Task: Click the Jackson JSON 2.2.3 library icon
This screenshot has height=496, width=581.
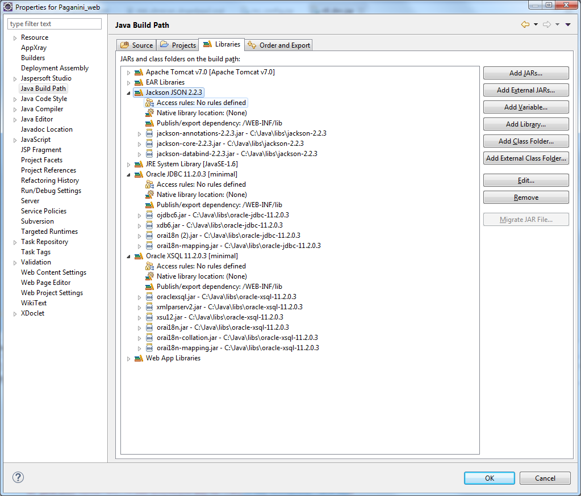Action: 139,93
